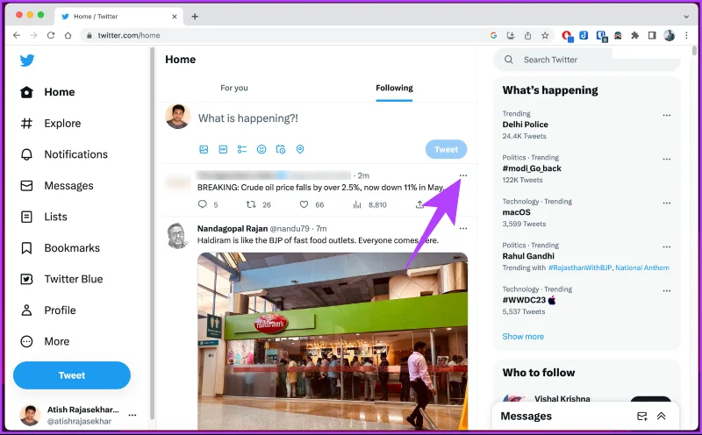Open National Anthem trend link
Viewport: 702px width, 435px height.
tap(642, 267)
